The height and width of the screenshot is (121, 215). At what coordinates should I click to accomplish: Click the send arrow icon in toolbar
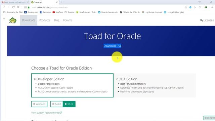[x=195, y=7]
